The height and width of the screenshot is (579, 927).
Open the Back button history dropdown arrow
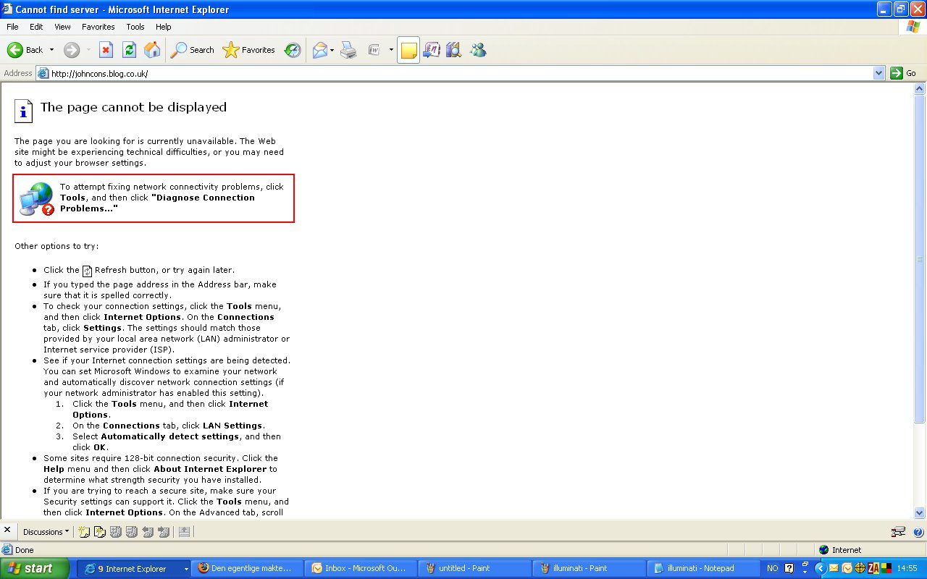pos(51,50)
